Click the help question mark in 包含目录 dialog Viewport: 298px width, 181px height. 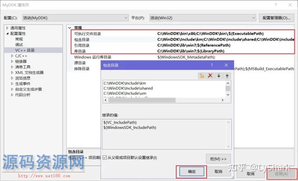[x=211, y=65]
